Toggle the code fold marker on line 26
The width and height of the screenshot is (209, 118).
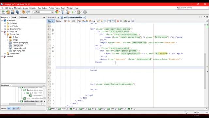tap(53, 29)
